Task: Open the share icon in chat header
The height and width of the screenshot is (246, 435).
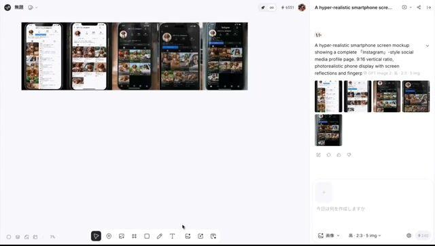Action: tap(419, 7)
